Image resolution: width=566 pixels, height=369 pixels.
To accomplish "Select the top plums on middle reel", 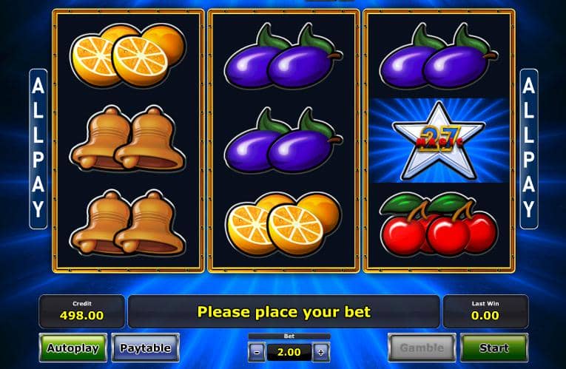I will [x=283, y=56].
